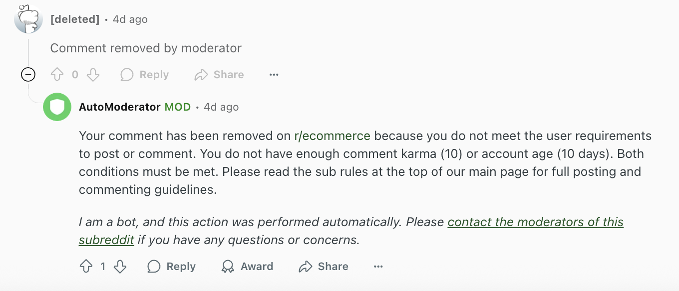This screenshot has width=679, height=291.
Task: Reply to the deleted comment
Action: pos(144,74)
